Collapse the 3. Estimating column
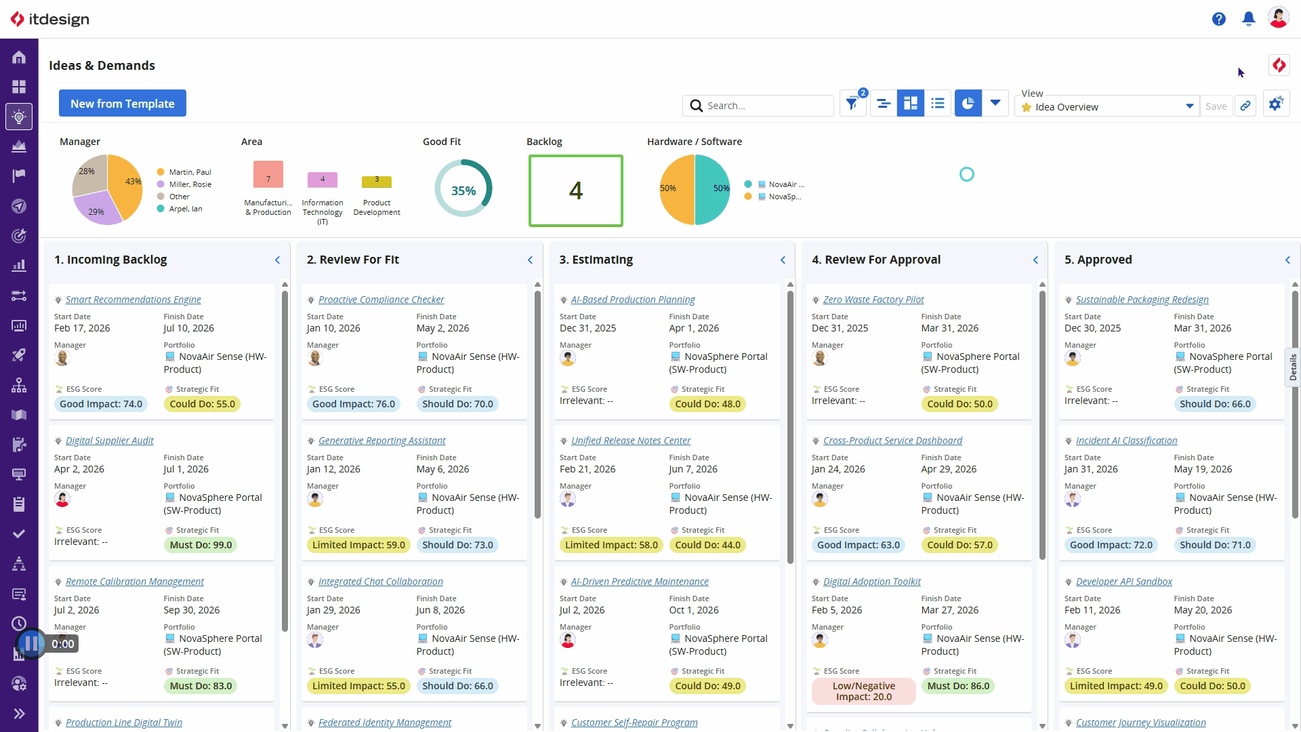Viewport: 1301px width, 732px height. pos(783,260)
